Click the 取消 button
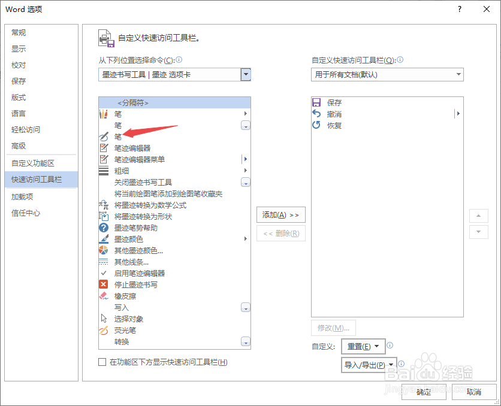Screen dimensions: 501x406 tap(474, 392)
